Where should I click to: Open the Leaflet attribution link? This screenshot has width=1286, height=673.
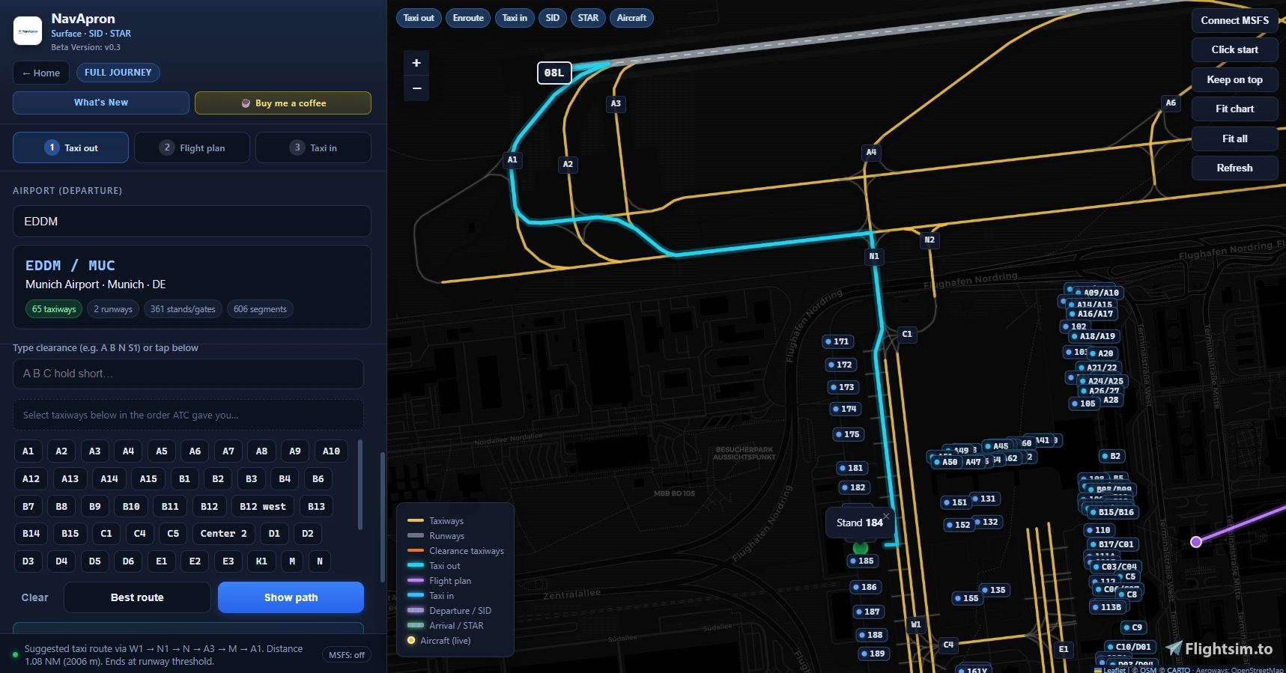[x=1110, y=669]
